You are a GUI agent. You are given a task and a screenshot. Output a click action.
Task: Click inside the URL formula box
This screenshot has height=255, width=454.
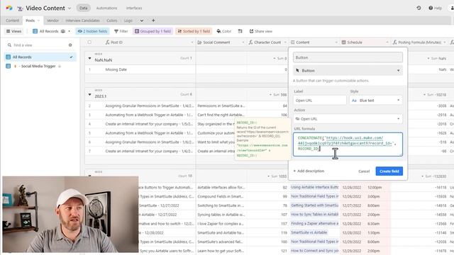(x=348, y=144)
